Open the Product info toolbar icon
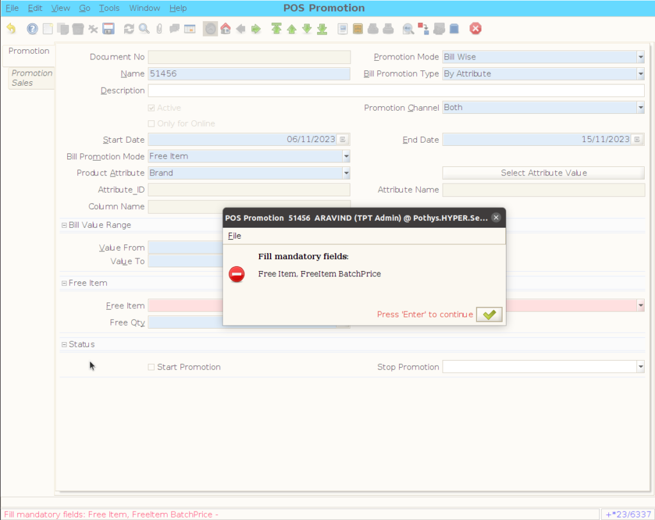The image size is (655, 520). pyautogui.click(x=454, y=29)
